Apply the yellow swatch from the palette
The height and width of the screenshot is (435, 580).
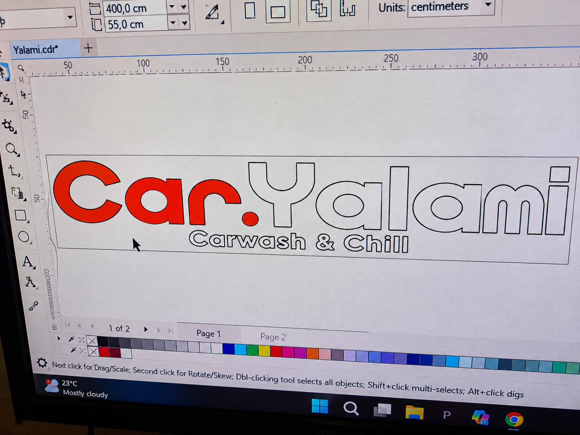264,350
